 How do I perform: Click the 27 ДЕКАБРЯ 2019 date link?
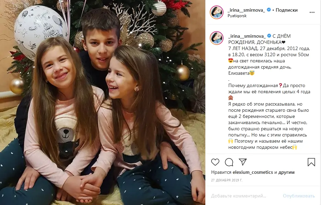pyautogui.click(x=227, y=180)
